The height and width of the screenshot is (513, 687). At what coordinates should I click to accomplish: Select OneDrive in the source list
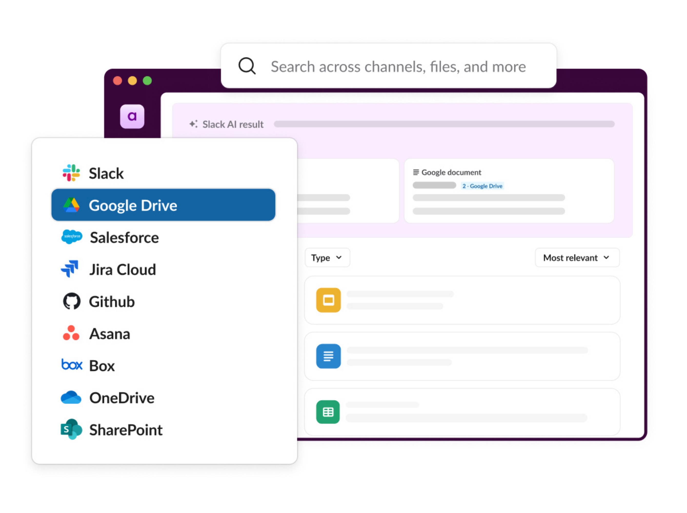click(x=163, y=398)
